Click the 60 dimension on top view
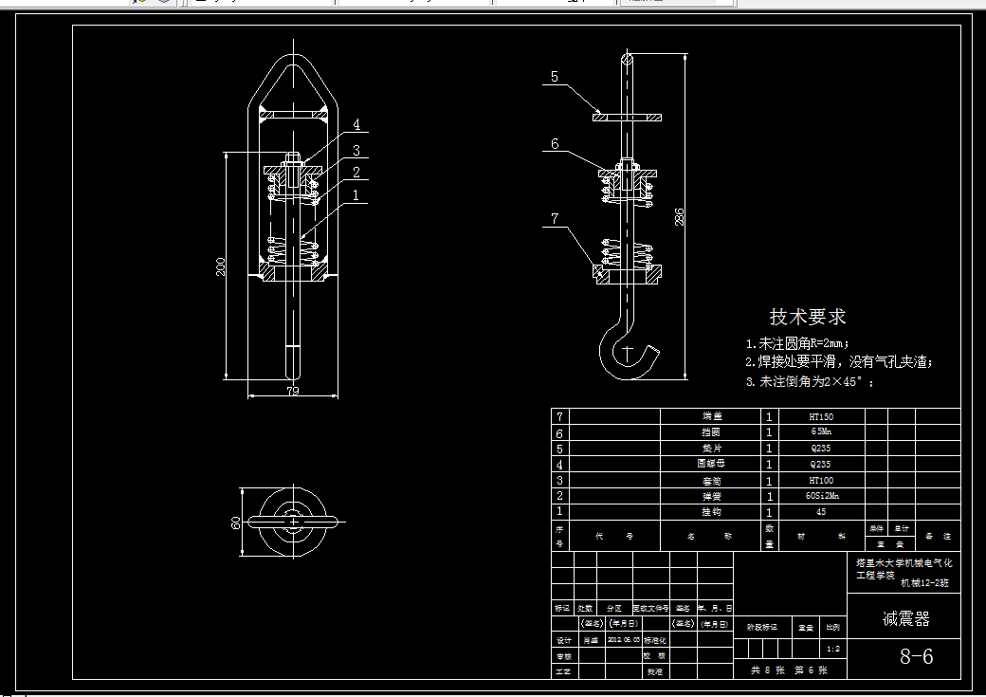 click(x=236, y=523)
